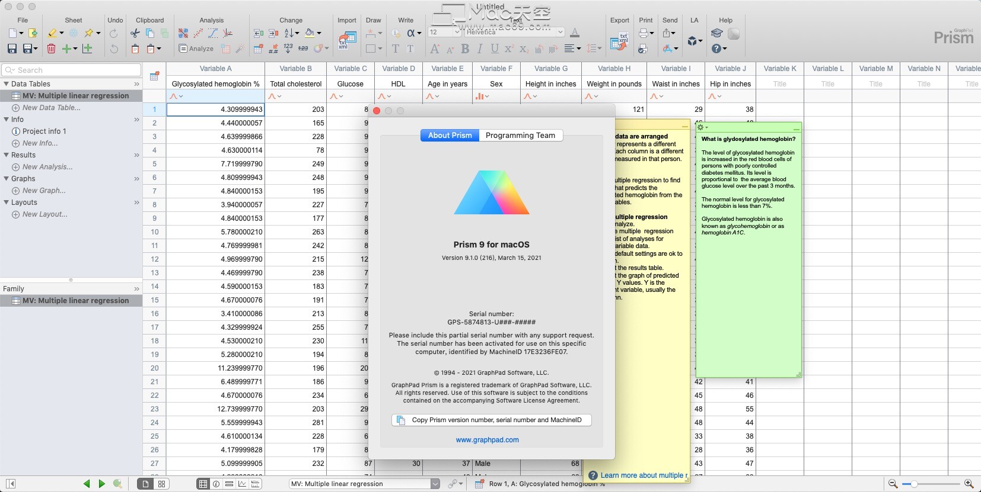
Task: Collapse the Graphs tree section
Action: 6,179
